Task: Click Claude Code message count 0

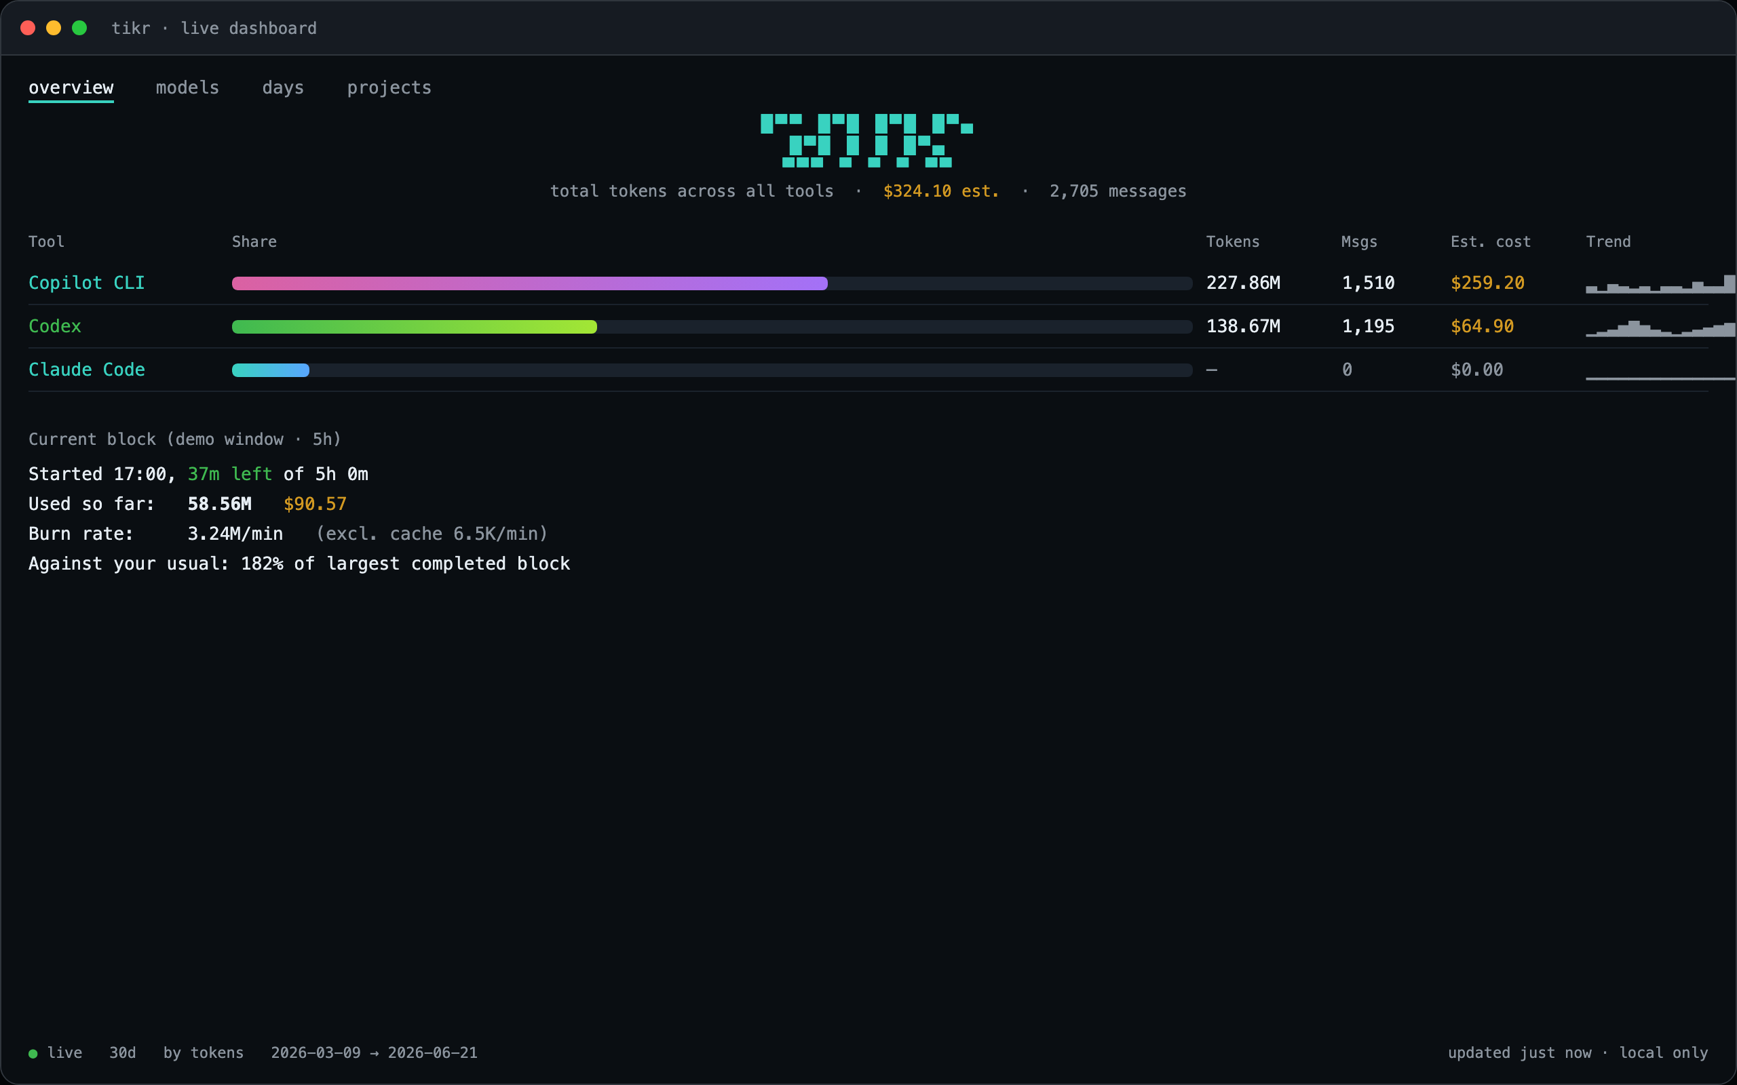Action: 1348,370
